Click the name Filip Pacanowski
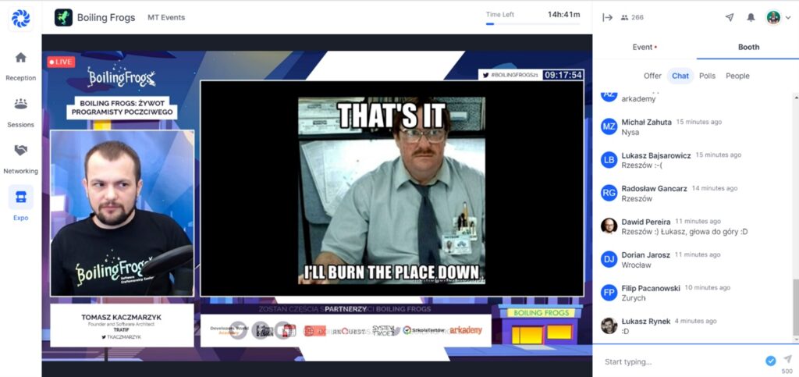The height and width of the screenshot is (377, 799). [x=651, y=288]
